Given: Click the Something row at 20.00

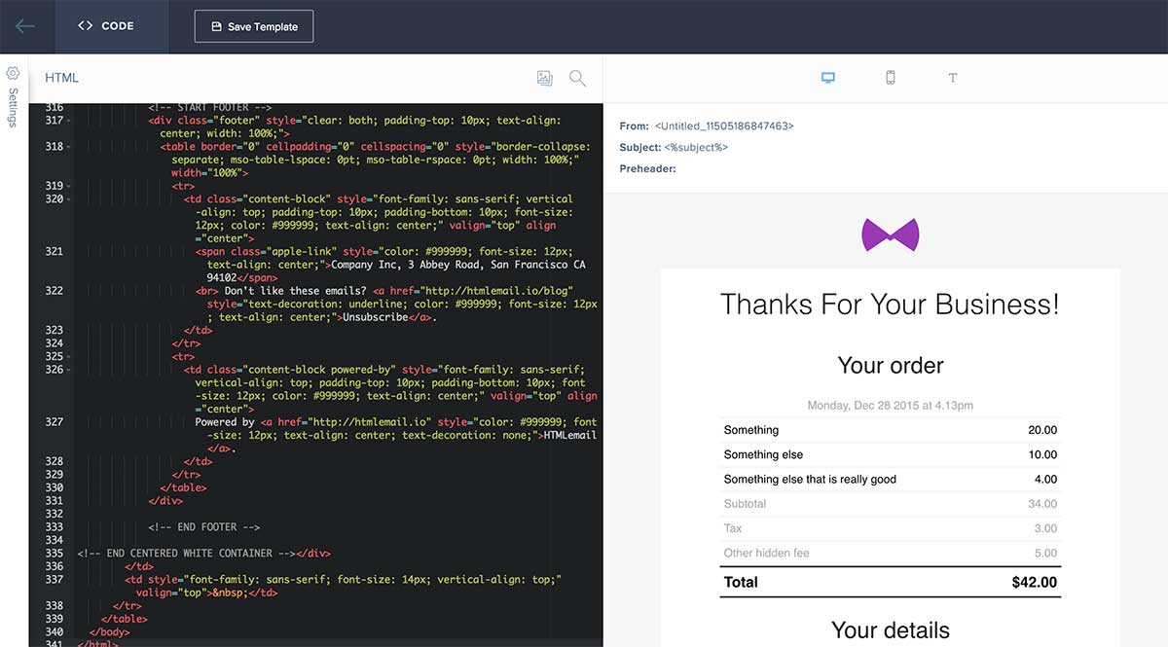Looking at the screenshot, I should pos(890,430).
